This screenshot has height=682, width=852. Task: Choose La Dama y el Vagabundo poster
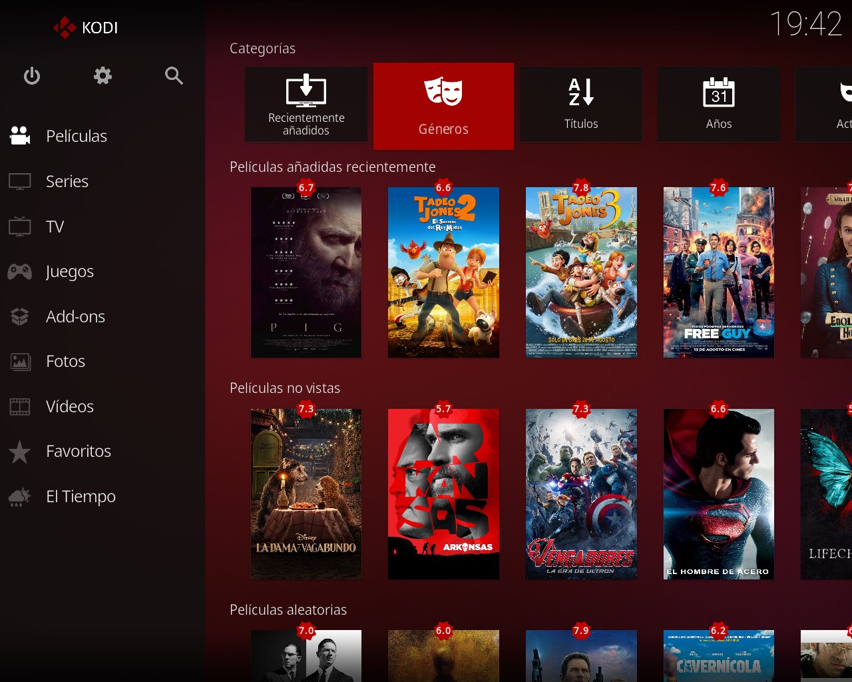[x=306, y=494]
